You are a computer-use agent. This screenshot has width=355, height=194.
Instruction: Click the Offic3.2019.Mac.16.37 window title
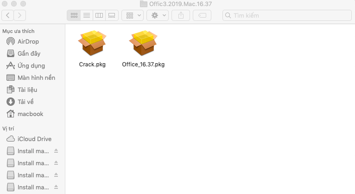click(x=180, y=4)
